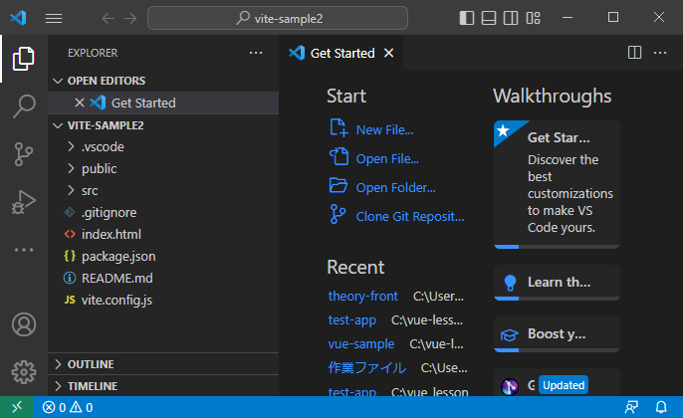Screen dimensions: 683x418
Task: Open the Manage gear icon
Action: click(24, 372)
